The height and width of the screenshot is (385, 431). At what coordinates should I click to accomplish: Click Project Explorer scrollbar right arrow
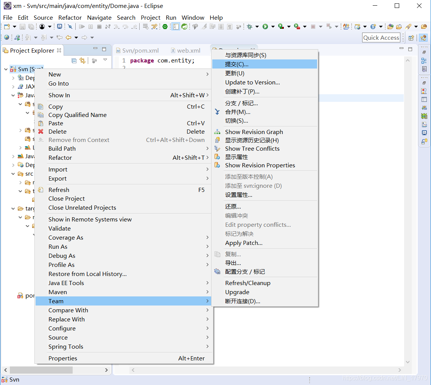click(x=106, y=370)
